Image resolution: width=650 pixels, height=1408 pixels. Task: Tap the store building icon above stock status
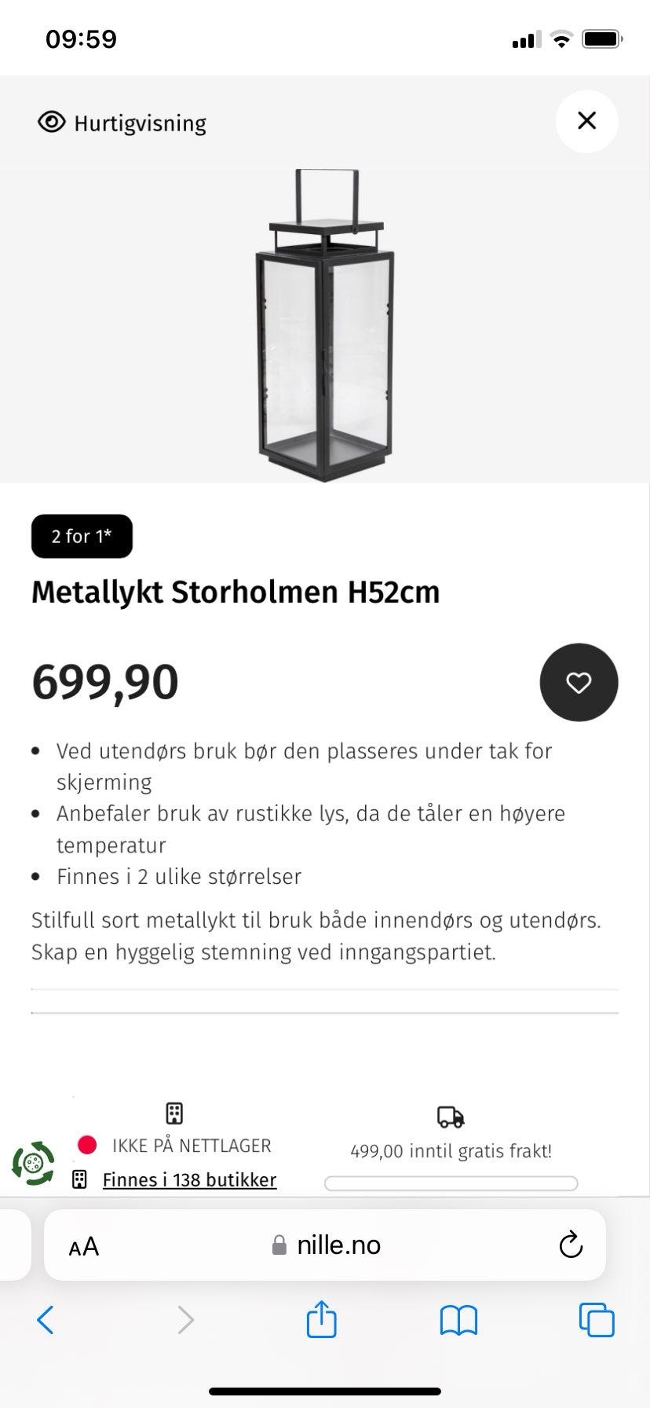click(174, 1113)
